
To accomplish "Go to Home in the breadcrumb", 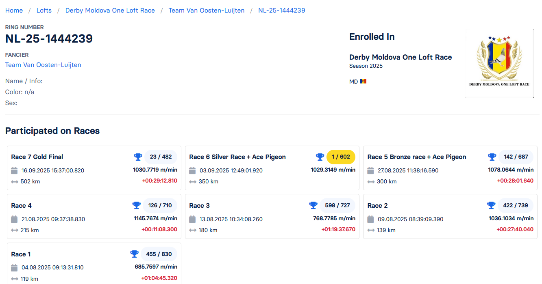I will pos(14,11).
